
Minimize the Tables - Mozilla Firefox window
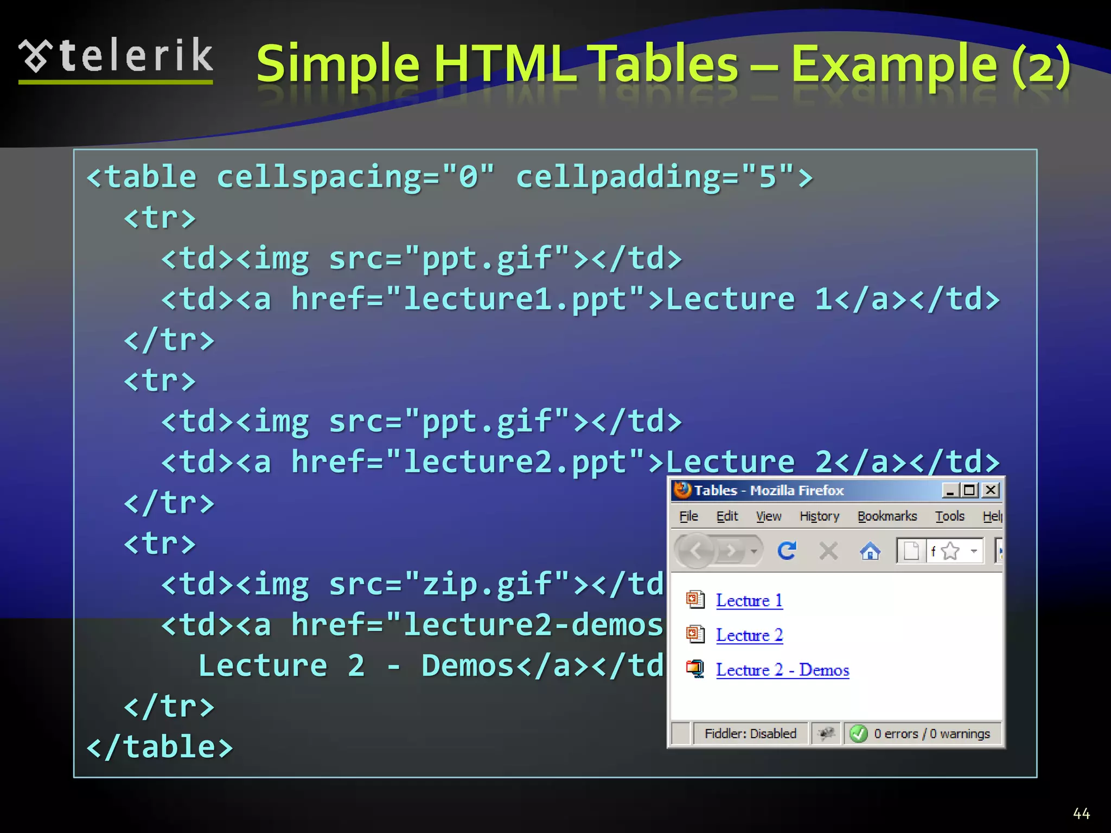click(x=950, y=491)
